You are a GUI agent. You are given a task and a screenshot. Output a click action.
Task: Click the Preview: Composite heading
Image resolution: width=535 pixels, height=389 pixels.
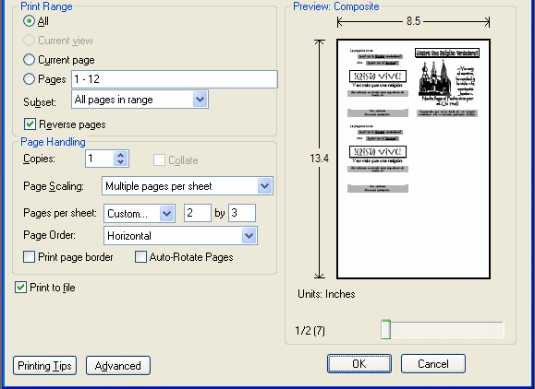(x=336, y=6)
